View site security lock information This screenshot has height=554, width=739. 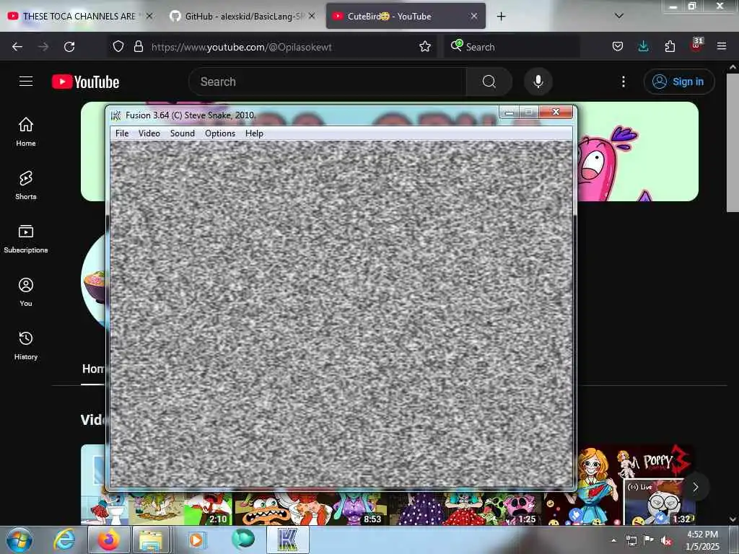pos(138,47)
